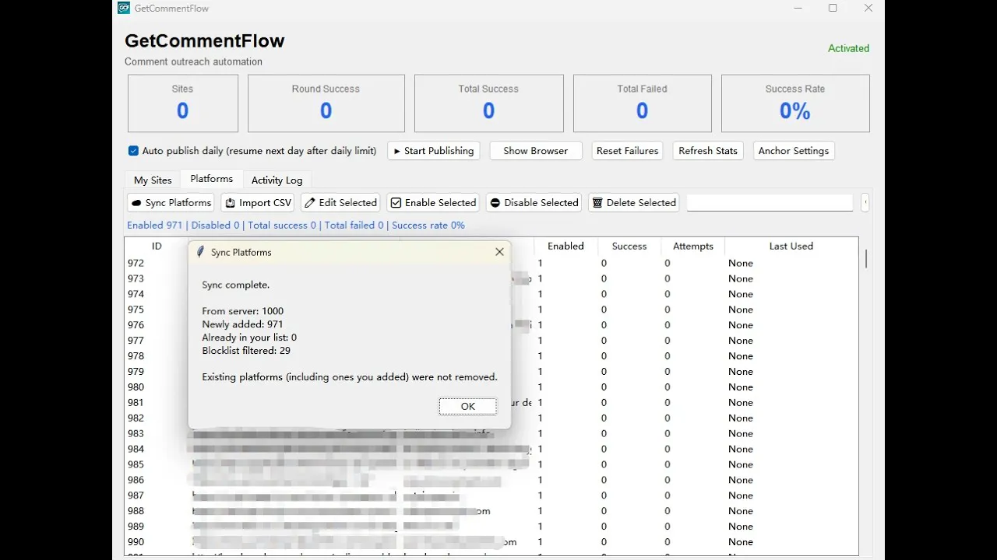This screenshot has width=997, height=560.
Task: Select the platform row with ID 981
Action: (491, 403)
